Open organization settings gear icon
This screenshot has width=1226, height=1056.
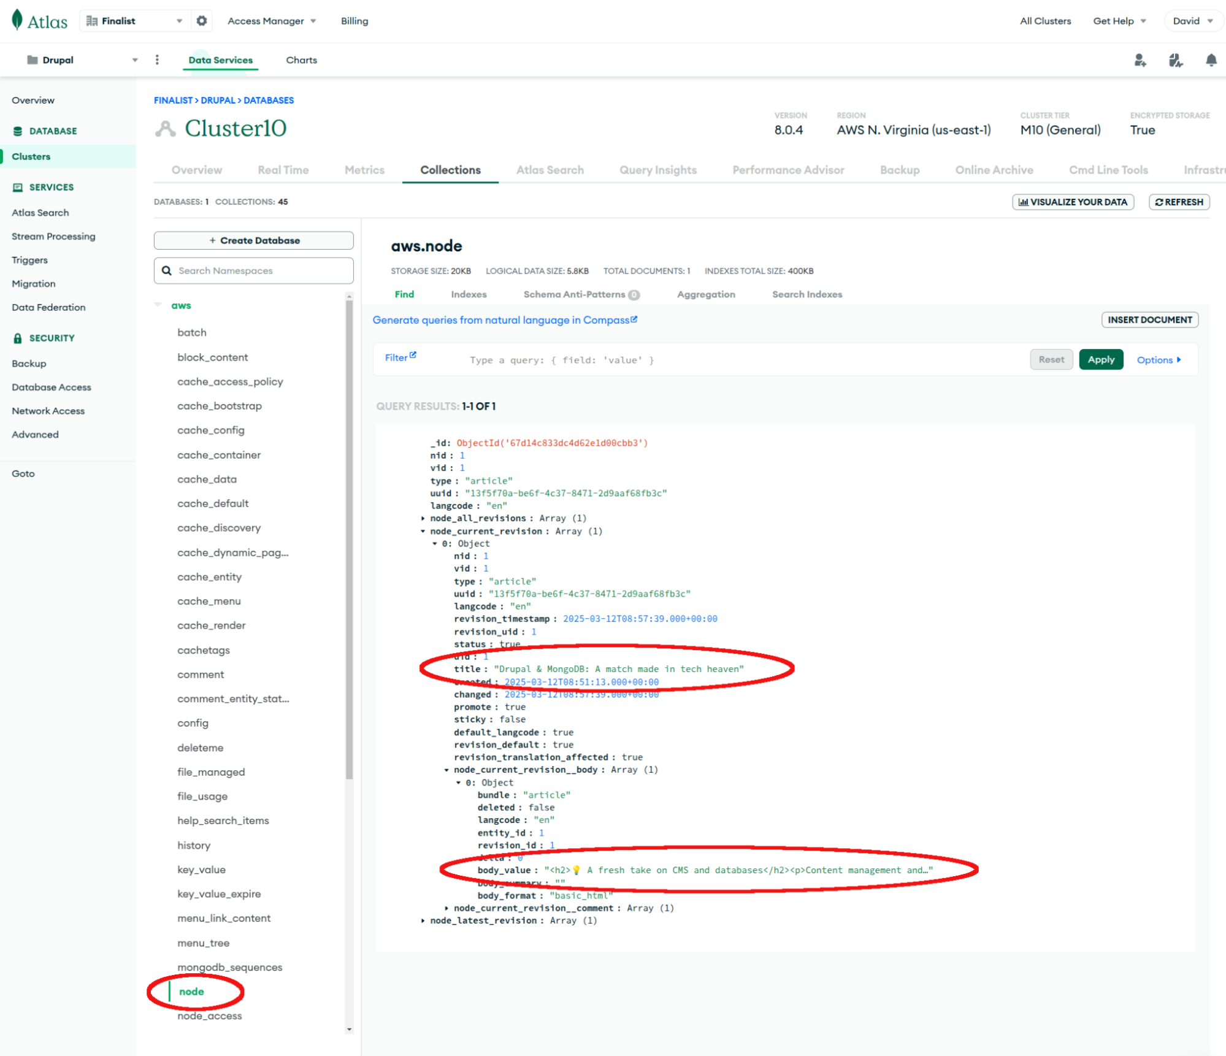pyautogui.click(x=202, y=21)
